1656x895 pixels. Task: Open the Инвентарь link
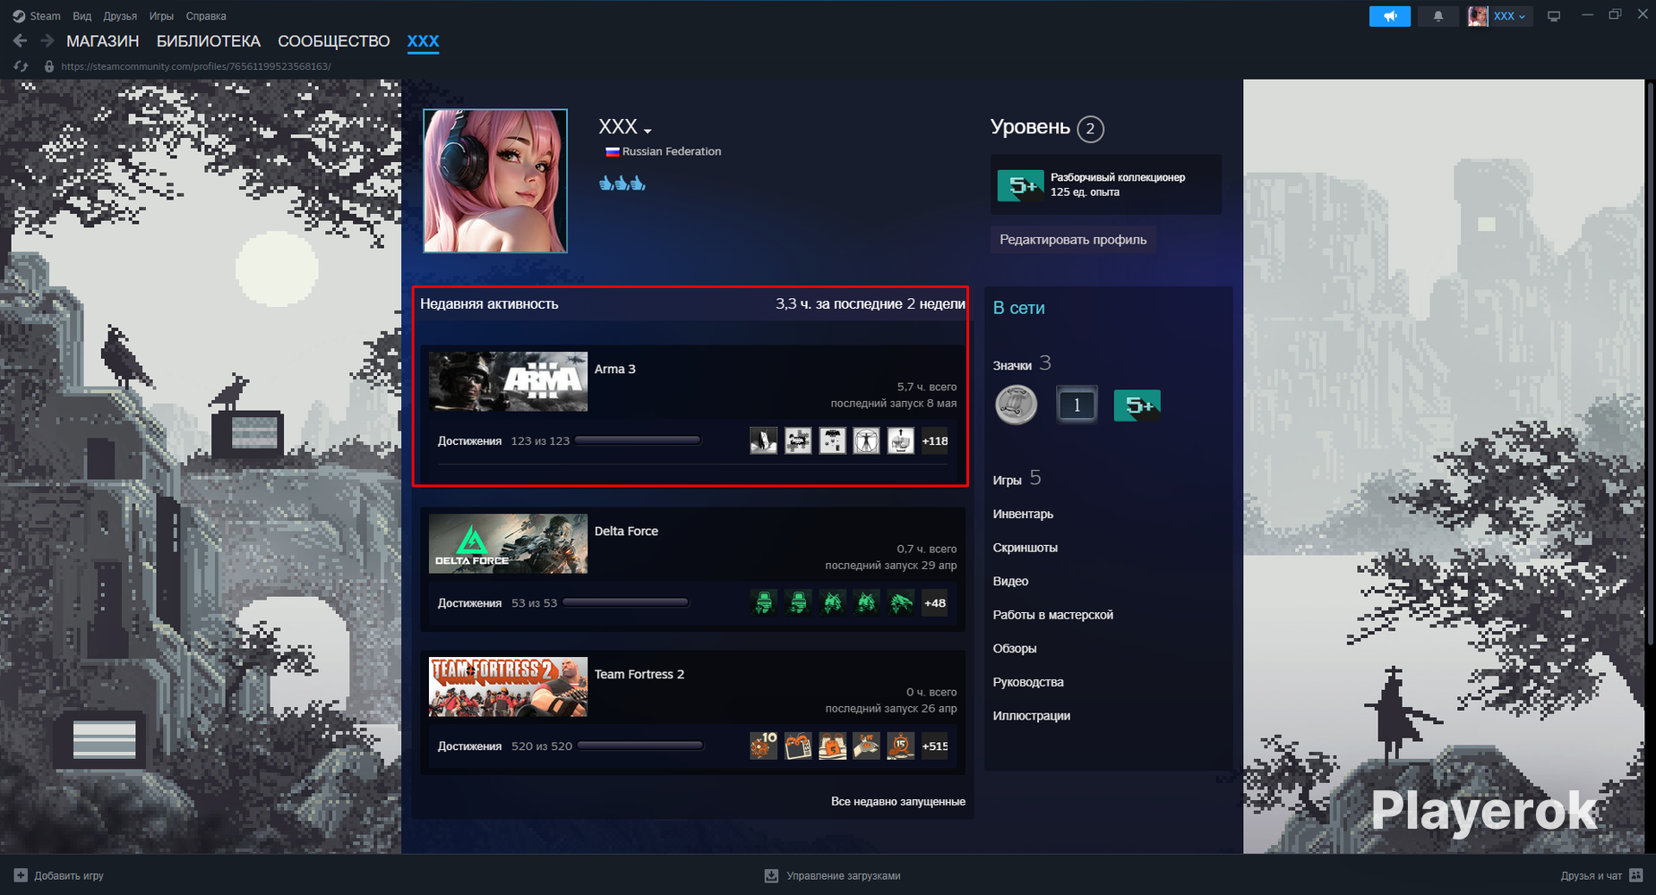1023,514
